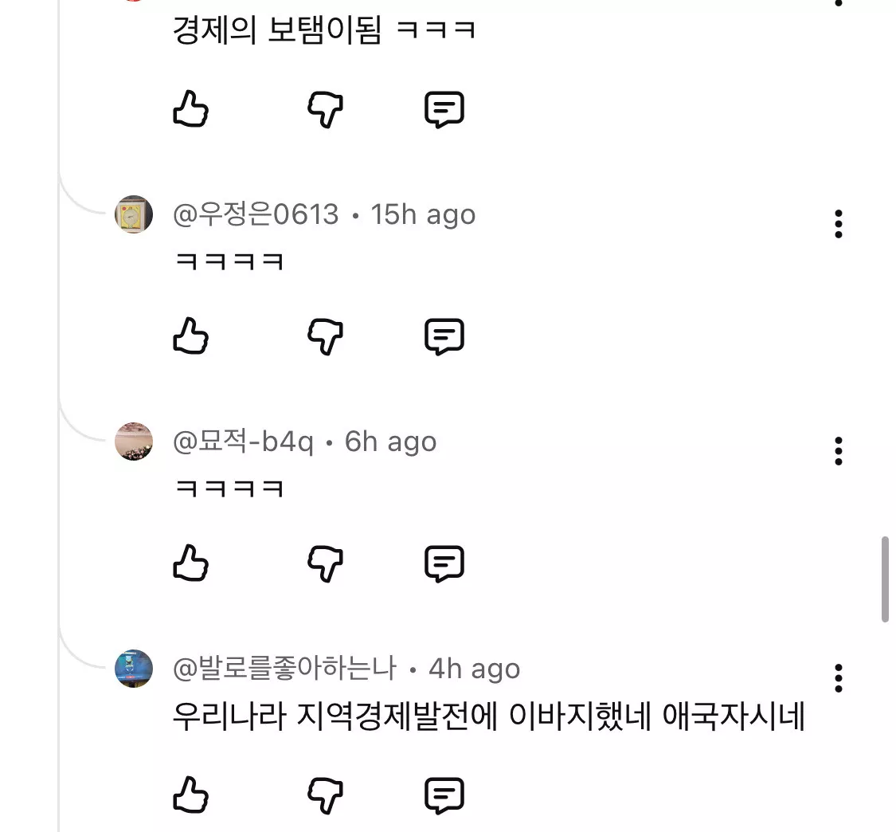Viewport: 896px width, 832px height.
Task: Dislike the 애국자시네 comment
Action: pyautogui.click(x=325, y=795)
